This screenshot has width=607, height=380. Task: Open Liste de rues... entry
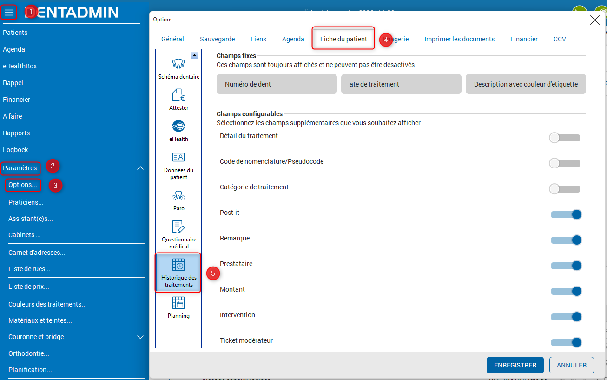click(x=29, y=269)
